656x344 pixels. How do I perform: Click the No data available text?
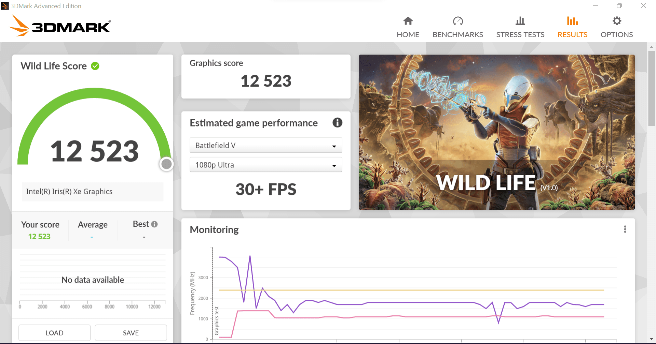93,280
